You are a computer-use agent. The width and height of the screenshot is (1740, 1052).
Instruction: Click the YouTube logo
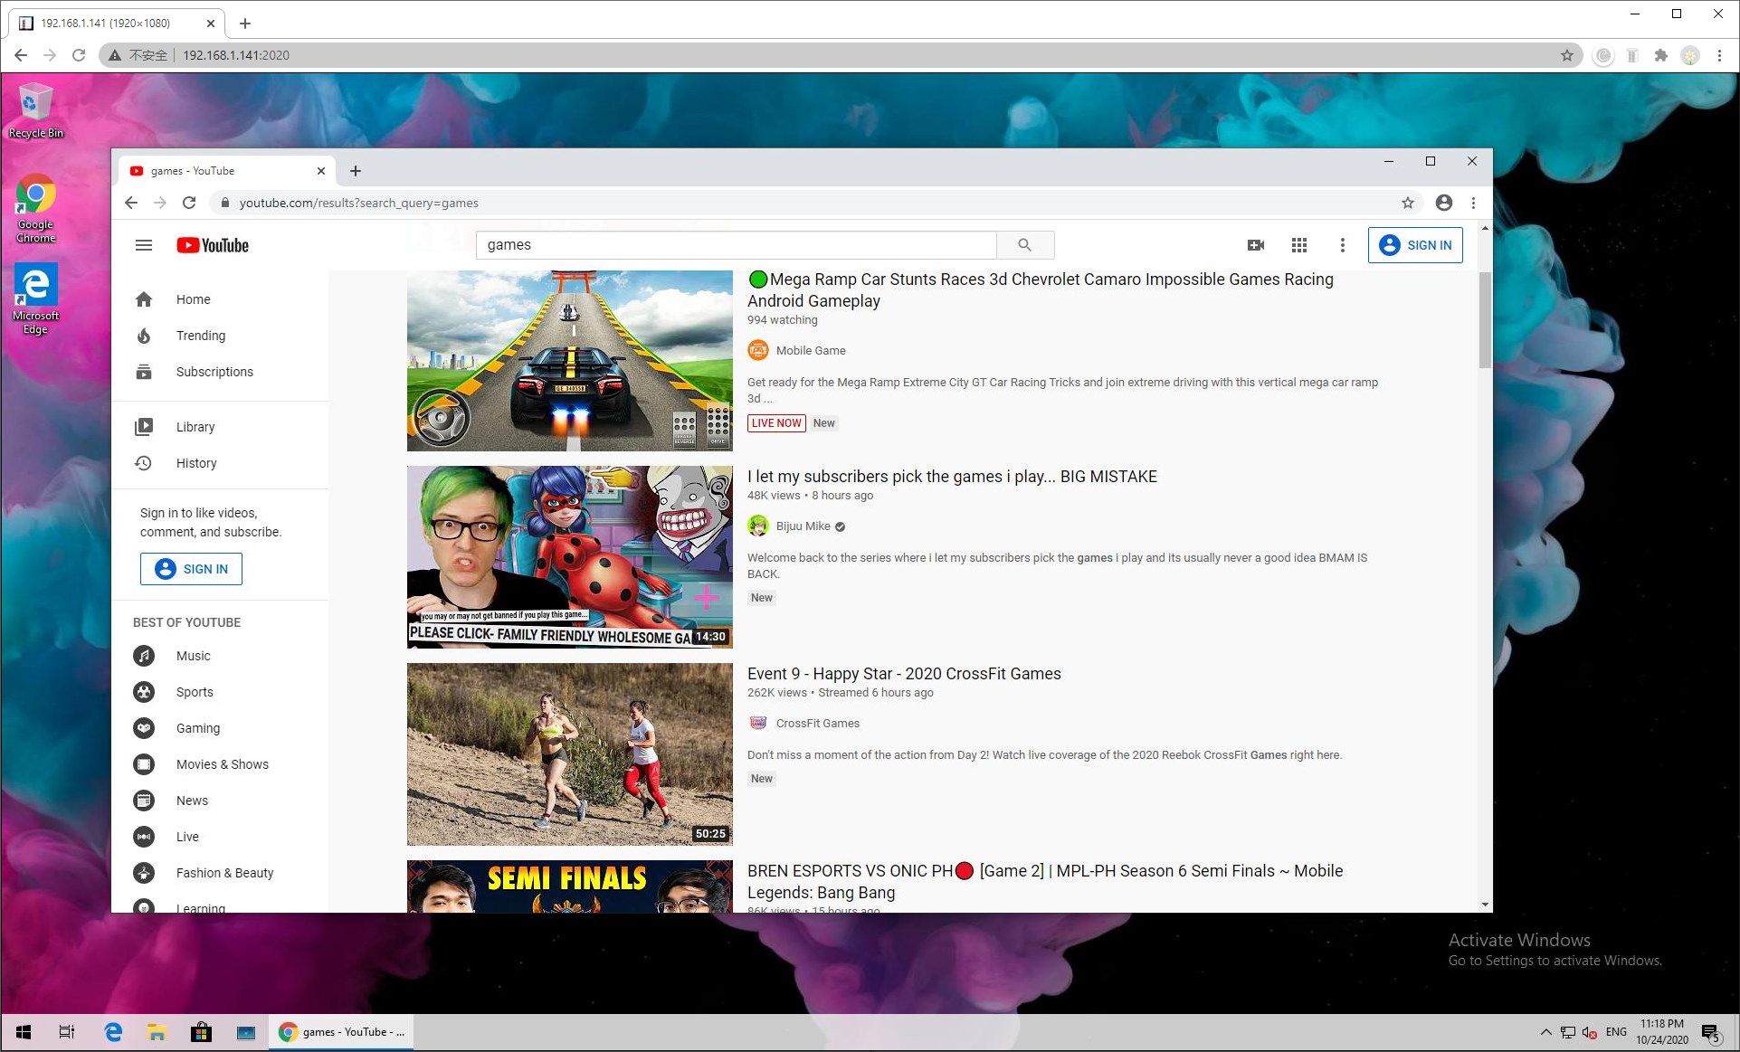point(213,245)
